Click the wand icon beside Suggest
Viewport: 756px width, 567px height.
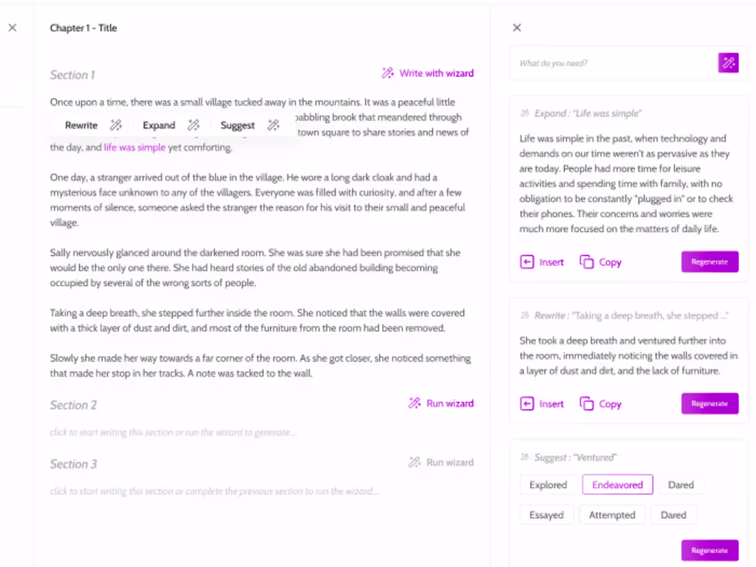tap(274, 125)
